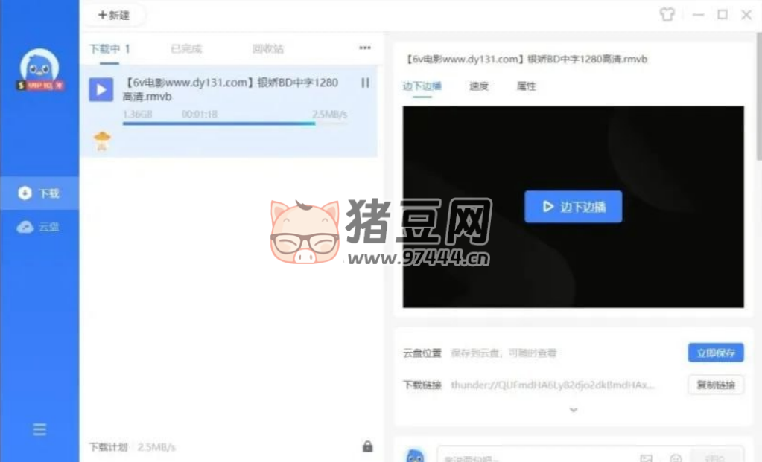Click the 立即保存 button
Screen dimensions: 762x462
click(x=715, y=353)
